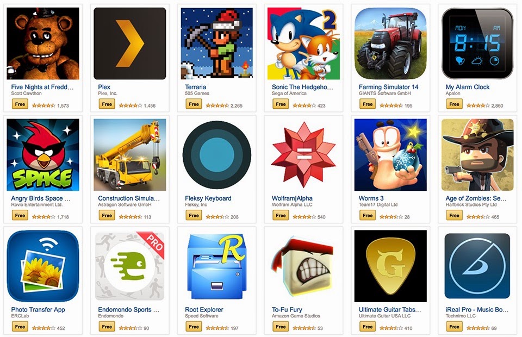The height and width of the screenshot is (337, 522).
Task: Click the Root Explorer file cabinet icon
Action: pos(217,266)
